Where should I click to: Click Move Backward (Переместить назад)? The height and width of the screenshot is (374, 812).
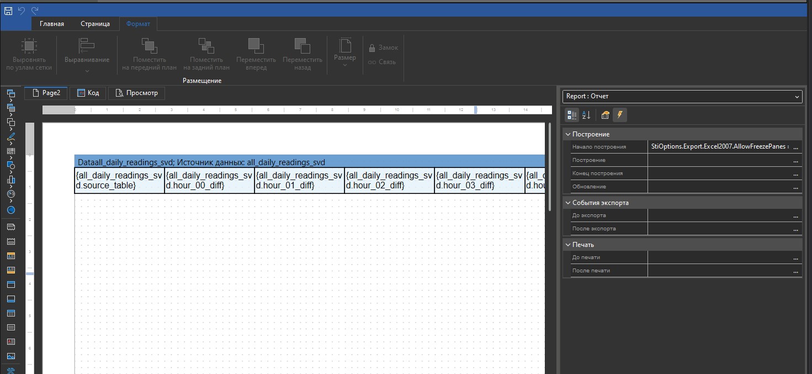coord(302,55)
